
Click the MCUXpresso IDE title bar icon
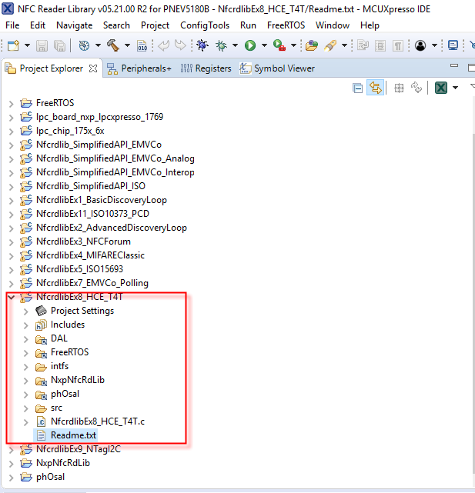[x=8, y=8]
